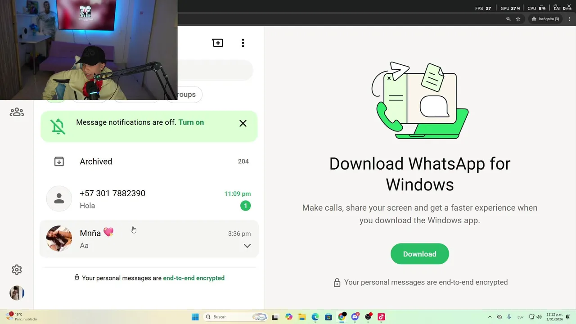Open volume controls in the tray

coord(539,317)
